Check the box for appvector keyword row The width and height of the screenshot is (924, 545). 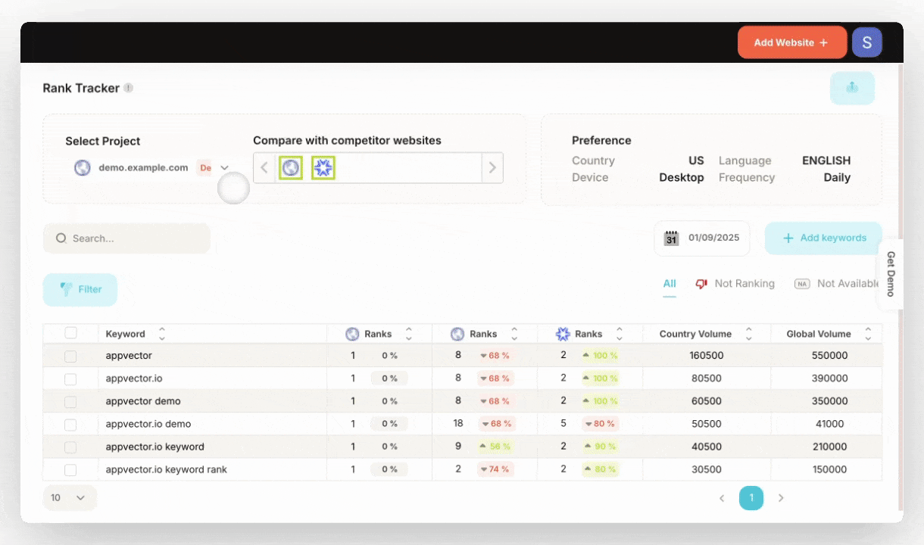70,356
